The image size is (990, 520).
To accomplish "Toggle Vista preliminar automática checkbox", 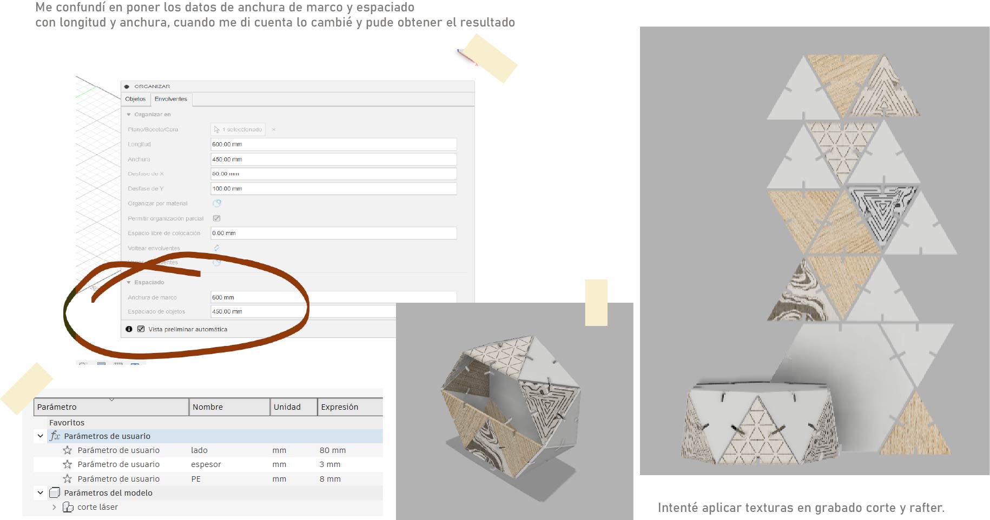I will [141, 329].
